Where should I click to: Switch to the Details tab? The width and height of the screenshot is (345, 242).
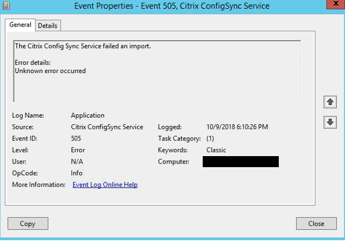48,26
